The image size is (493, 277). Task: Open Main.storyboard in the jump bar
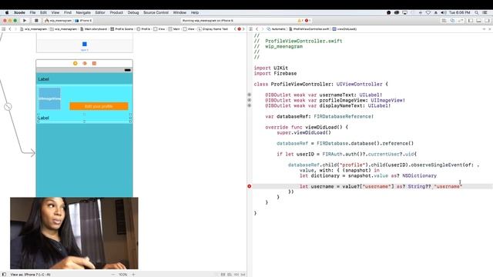(94, 29)
